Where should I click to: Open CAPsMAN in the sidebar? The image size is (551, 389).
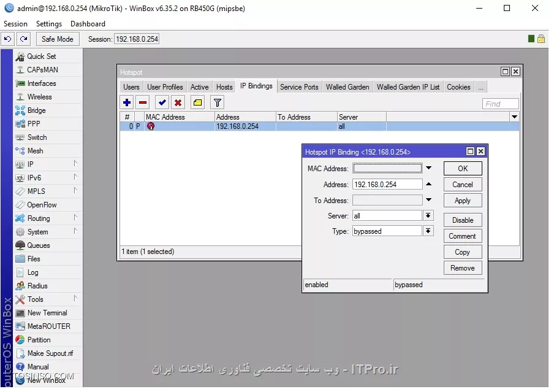click(47, 70)
